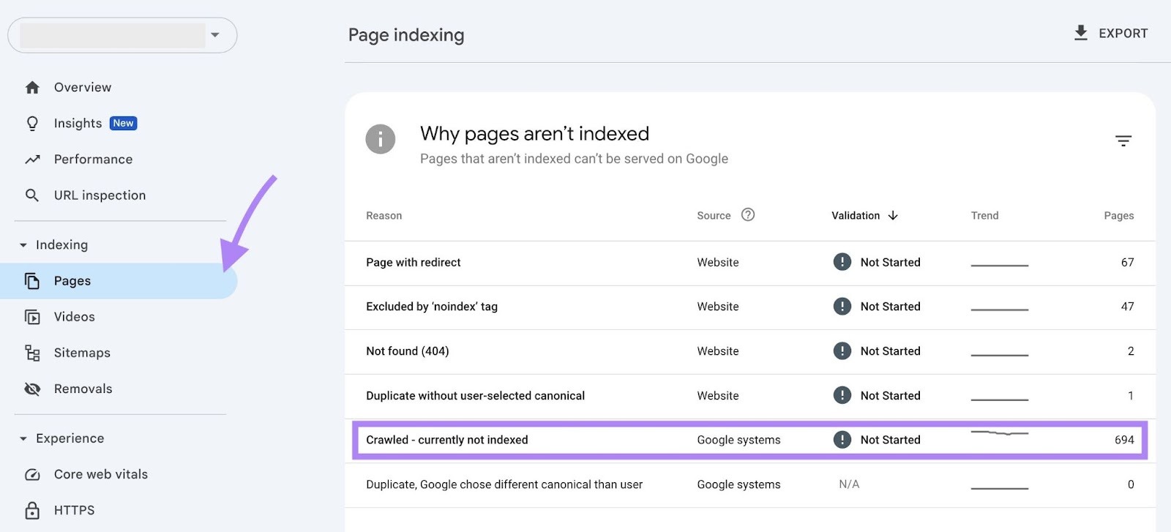Click the Source help question mark
This screenshot has width=1171, height=532.
click(747, 214)
